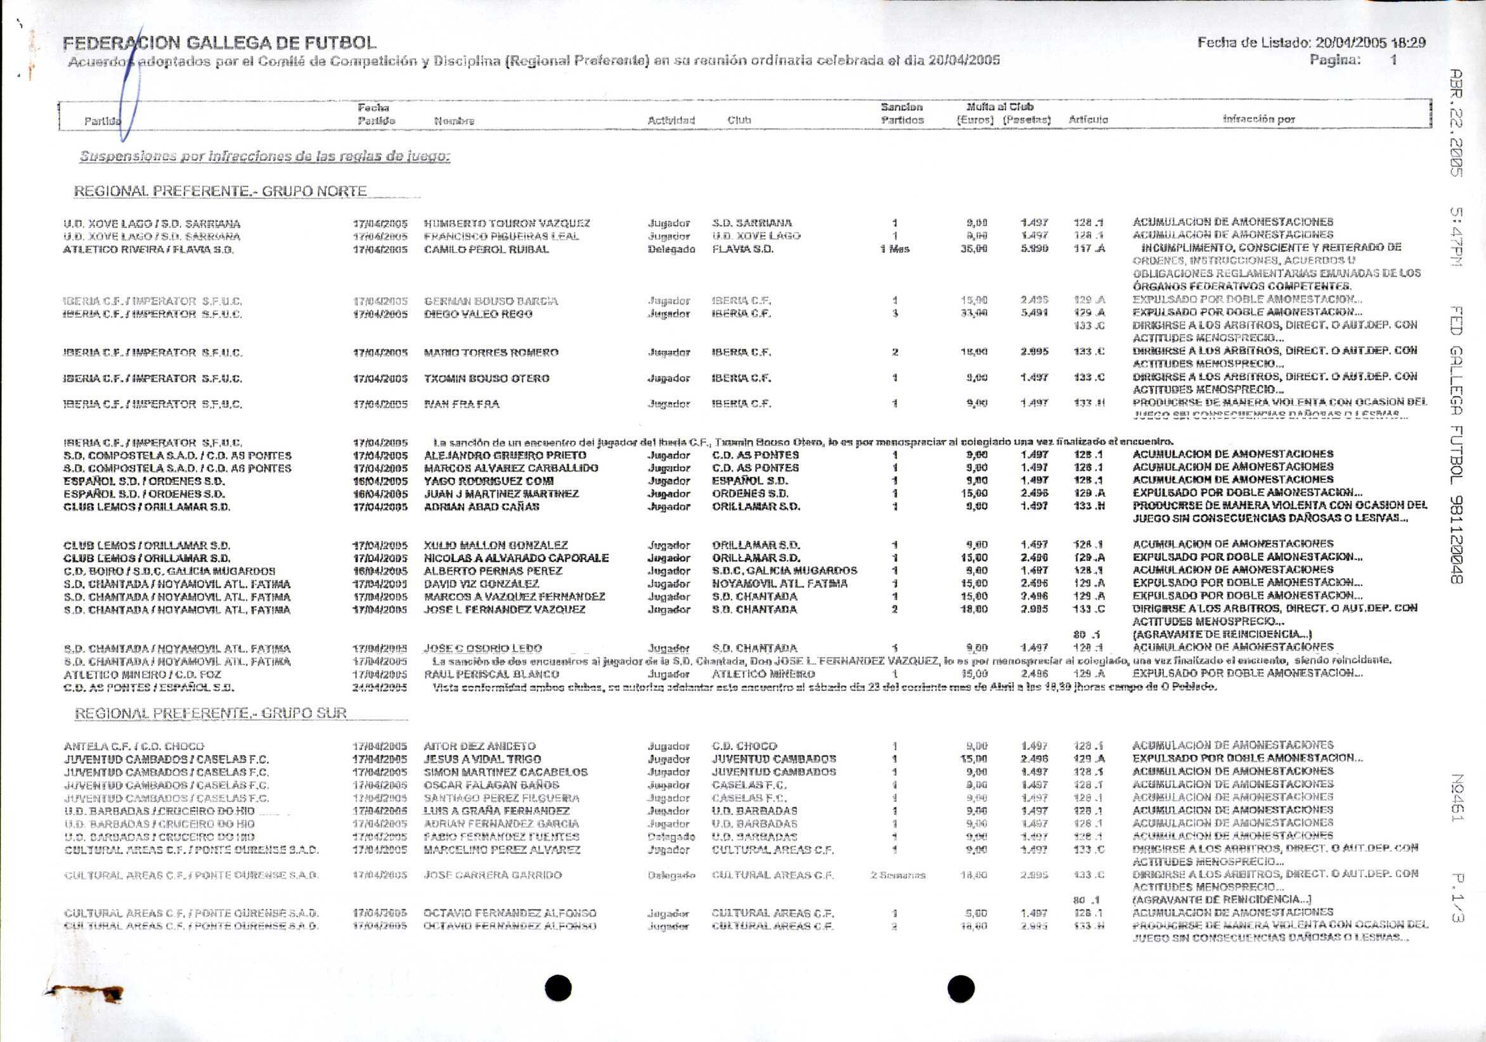Click the RAUL PERISCAL BLANCO name
1486x1042 pixels.
pyautogui.click(x=491, y=674)
